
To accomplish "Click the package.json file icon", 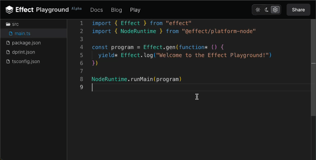I will (x=8, y=43).
